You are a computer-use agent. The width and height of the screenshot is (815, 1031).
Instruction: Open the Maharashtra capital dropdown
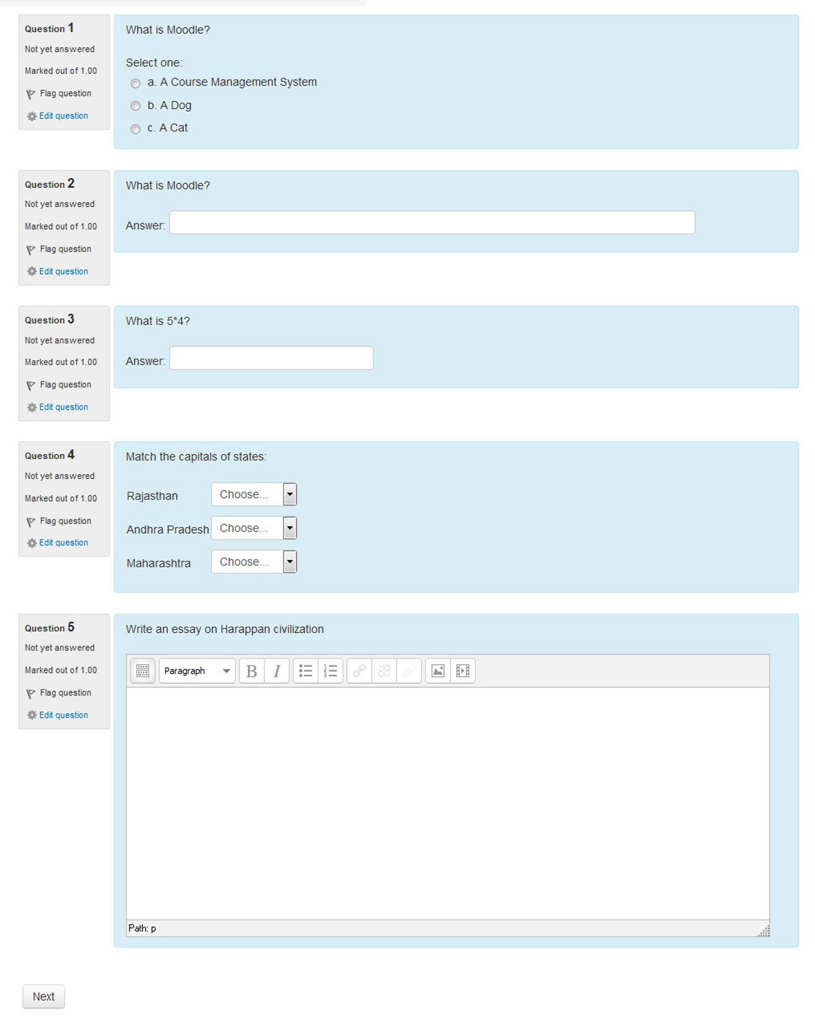coord(254,562)
